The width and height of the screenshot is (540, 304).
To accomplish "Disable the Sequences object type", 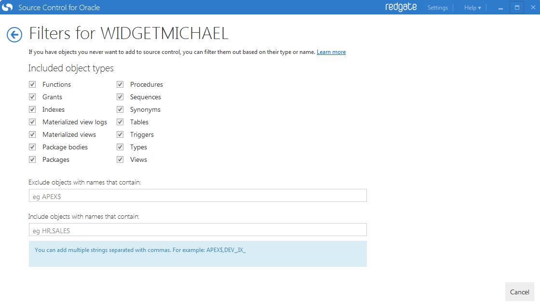I will point(120,97).
